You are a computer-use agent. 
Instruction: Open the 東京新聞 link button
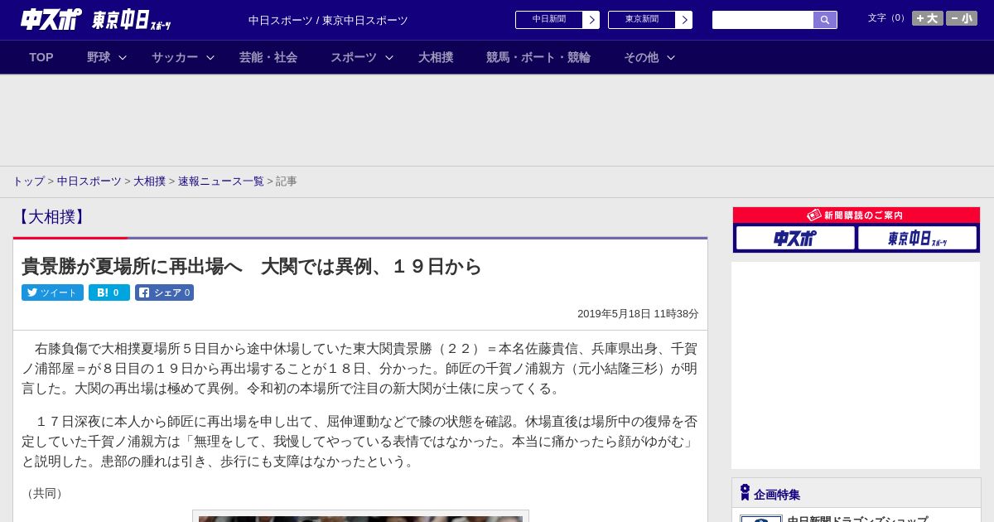(642, 20)
